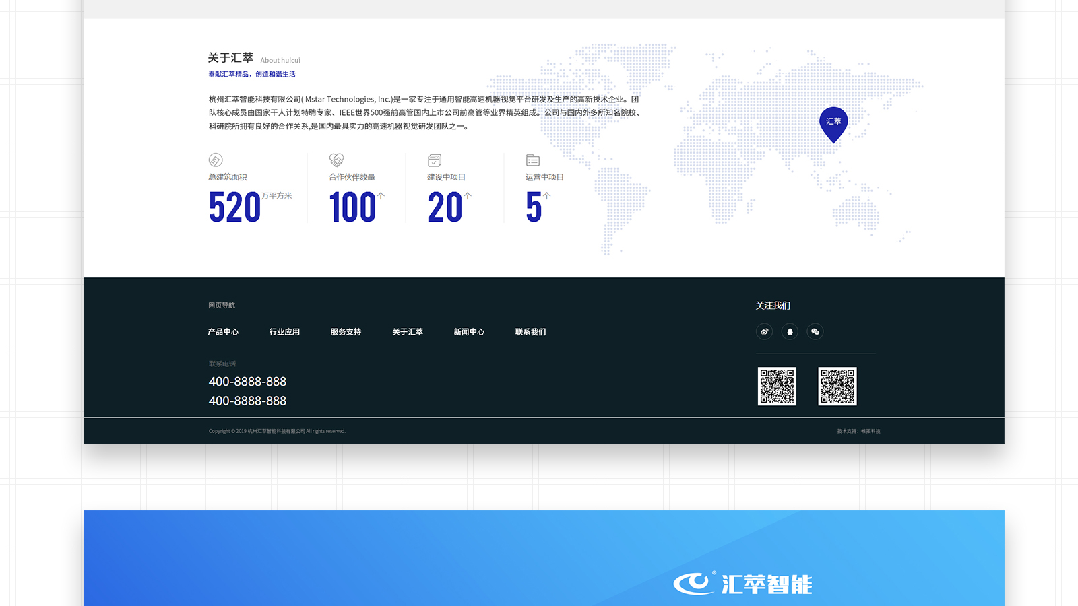Select 服务支持 footer nav link
This screenshot has height=606, width=1078.
tap(346, 332)
